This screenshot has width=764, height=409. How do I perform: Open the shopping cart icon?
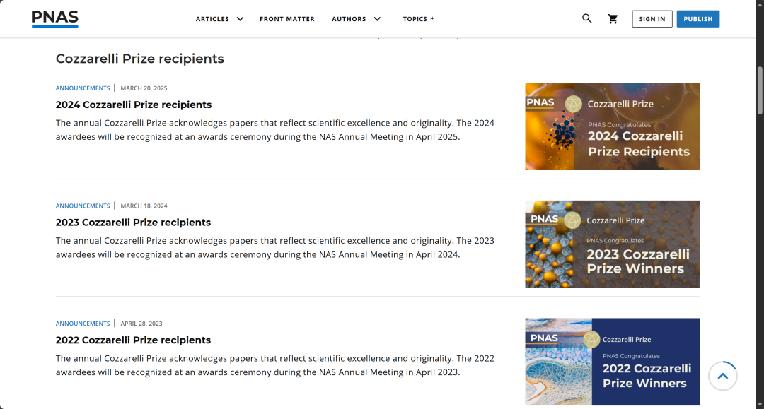point(613,19)
